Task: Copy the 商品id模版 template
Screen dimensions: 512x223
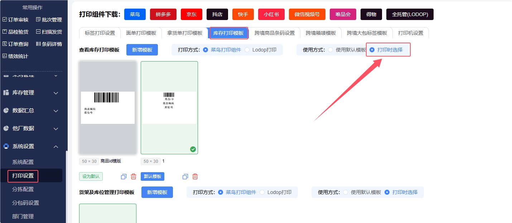Action: click(x=124, y=176)
